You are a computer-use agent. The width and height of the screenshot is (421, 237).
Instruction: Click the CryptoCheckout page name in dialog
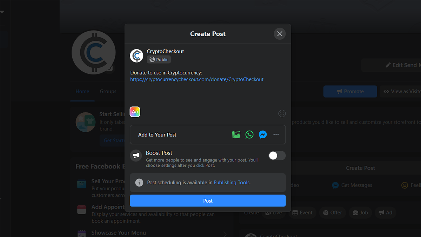pyautogui.click(x=165, y=51)
